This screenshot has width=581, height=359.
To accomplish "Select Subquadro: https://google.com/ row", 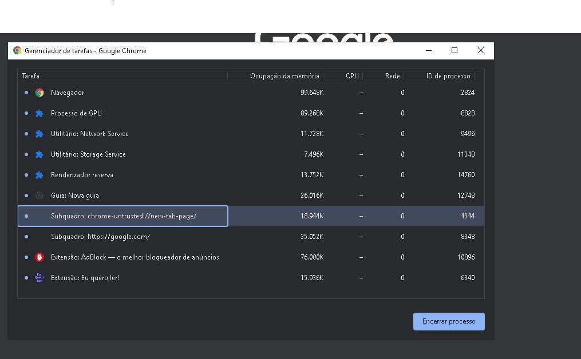I will [x=251, y=237].
